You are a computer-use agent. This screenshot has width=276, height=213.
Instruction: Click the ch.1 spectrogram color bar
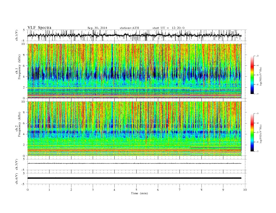point(252,75)
